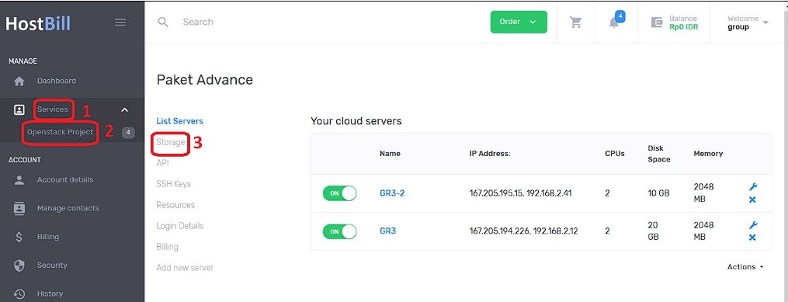Toggle the ON switch for GR3-2

point(340,193)
